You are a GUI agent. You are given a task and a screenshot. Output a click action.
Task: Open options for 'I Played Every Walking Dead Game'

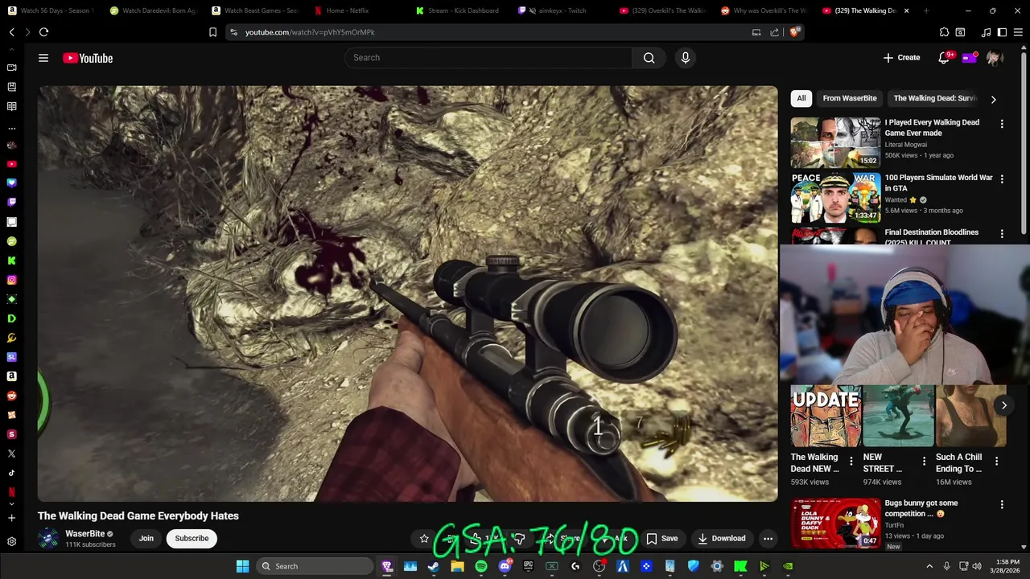point(1002,124)
